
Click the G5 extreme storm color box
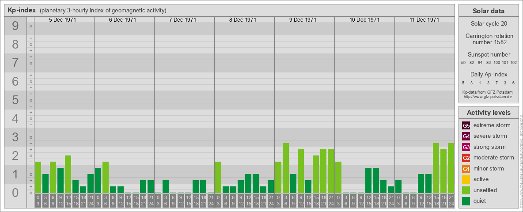[466, 126]
